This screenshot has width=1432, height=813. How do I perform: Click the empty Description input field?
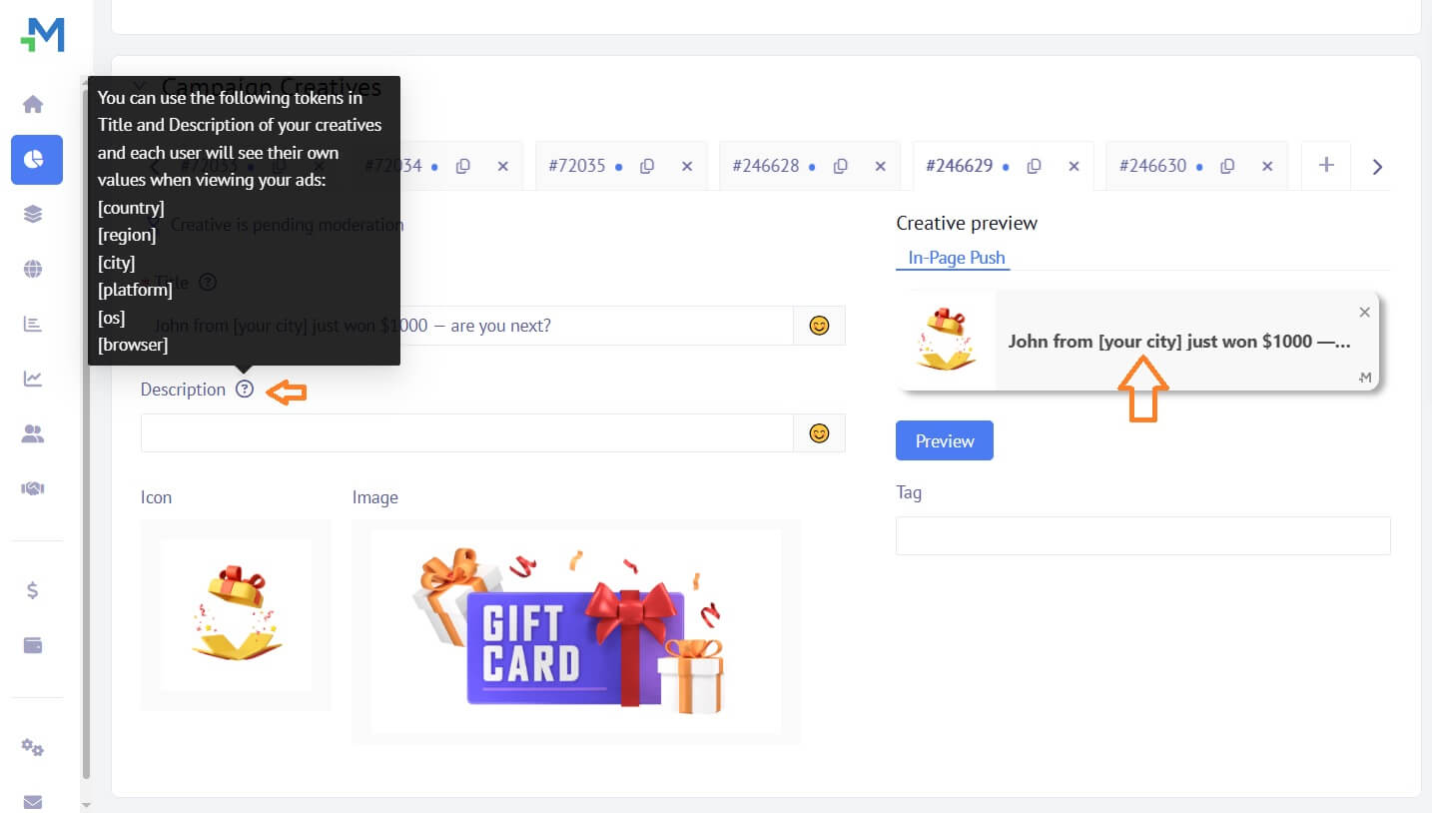[x=467, y=433]
